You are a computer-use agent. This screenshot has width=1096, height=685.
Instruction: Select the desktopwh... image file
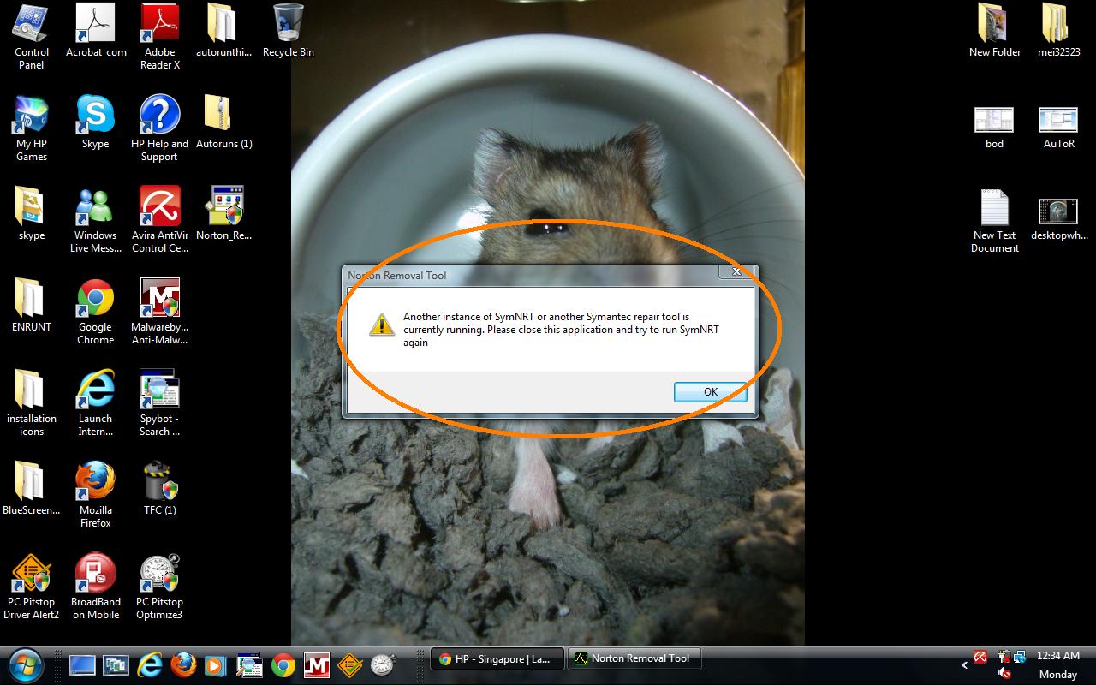(1059, 218)
